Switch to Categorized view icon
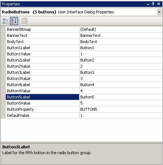Image resolution: width=163 pixels, height=165 pixels. pyautogui.click(x=5, y=21)
